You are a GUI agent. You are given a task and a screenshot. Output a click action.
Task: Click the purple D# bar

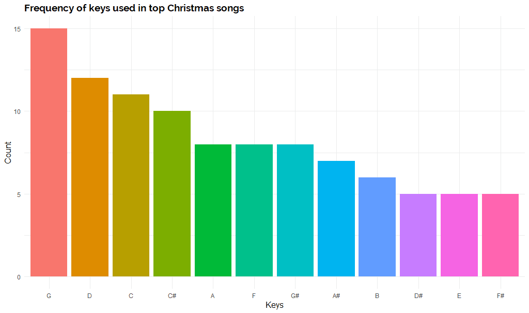(x=418, y=235)
